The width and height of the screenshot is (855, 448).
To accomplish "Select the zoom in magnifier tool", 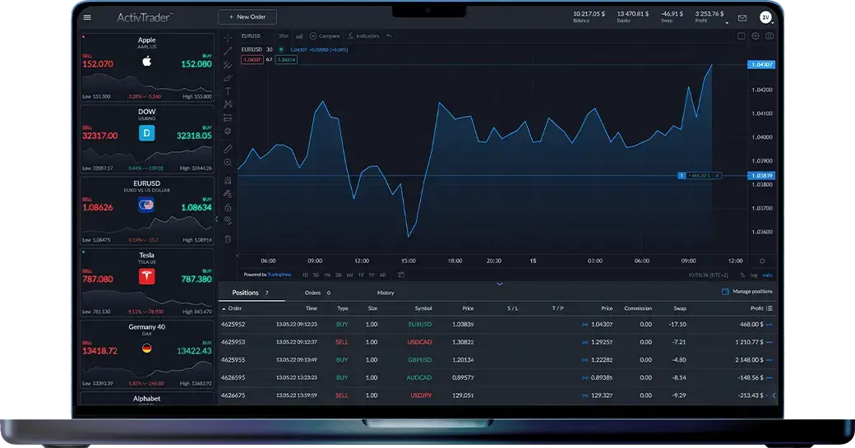I will pyautogui.click(x=228, y=163).
